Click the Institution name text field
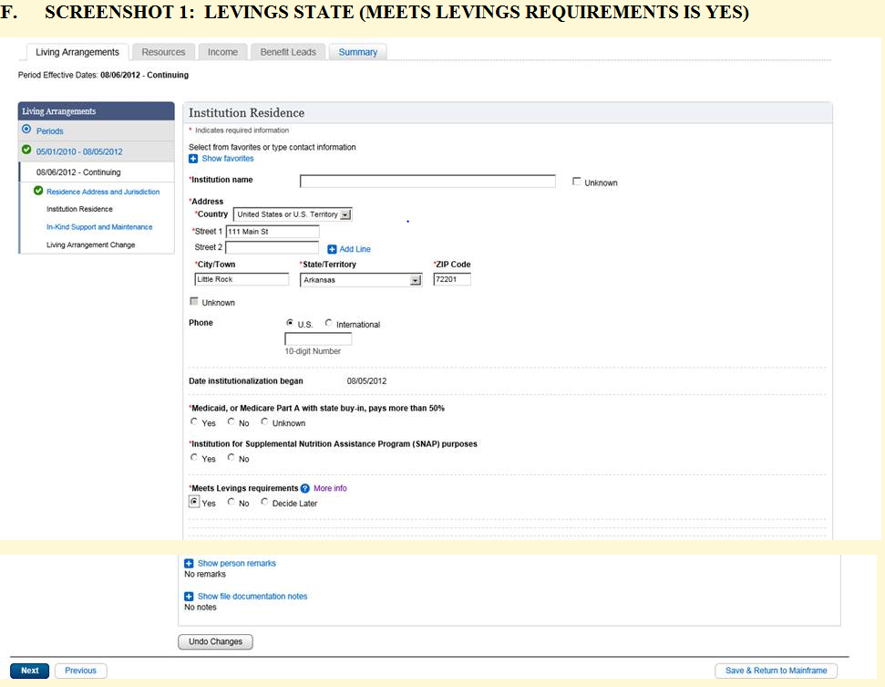The image size is (885, 687). pyautogui.click(x=427, y=182)
